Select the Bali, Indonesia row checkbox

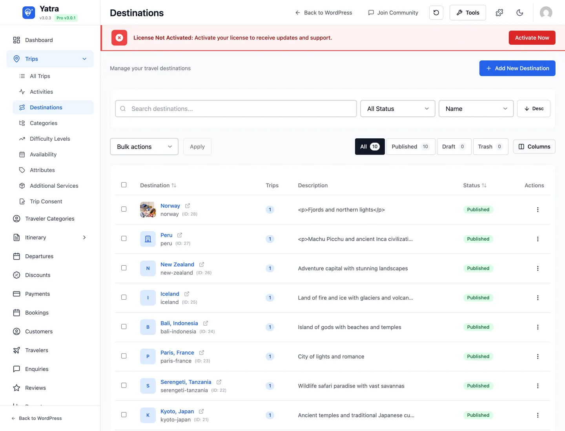pyautogui.click(x=124, y=327)
